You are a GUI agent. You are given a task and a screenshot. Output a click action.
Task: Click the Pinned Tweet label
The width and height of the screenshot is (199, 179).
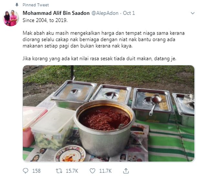pyautogui.click(x=36, y=5)
